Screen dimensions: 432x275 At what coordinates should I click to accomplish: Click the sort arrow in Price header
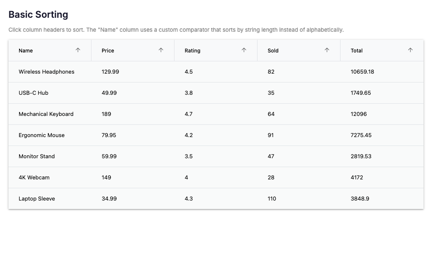tap(161, 50)
